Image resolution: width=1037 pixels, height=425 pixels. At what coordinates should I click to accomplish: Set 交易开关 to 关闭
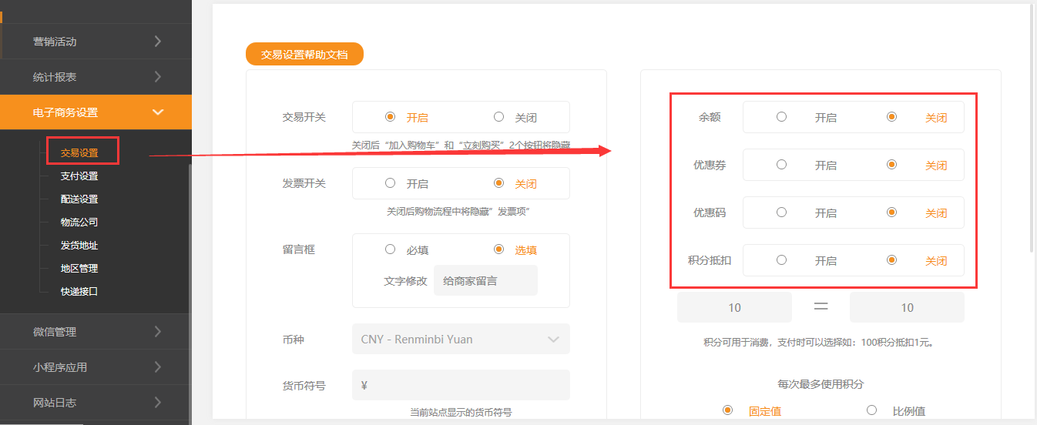tap(499, 117)
